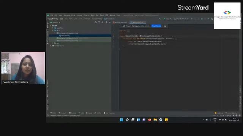
Task: Click the Run app icon in toolbar
Action: point(192,19)
